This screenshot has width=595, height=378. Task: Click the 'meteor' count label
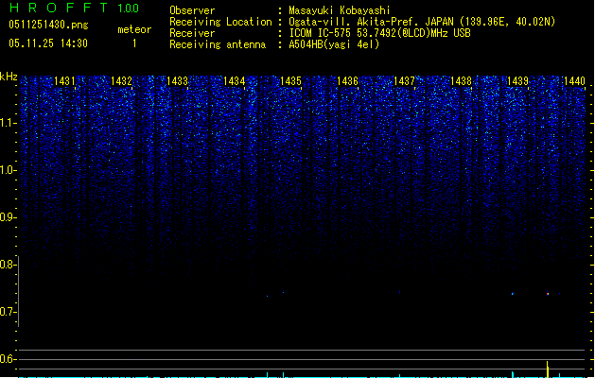pyautogui.click(x=134, y=29)
